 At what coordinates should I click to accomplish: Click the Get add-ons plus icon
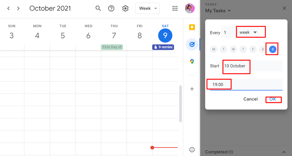192,89
